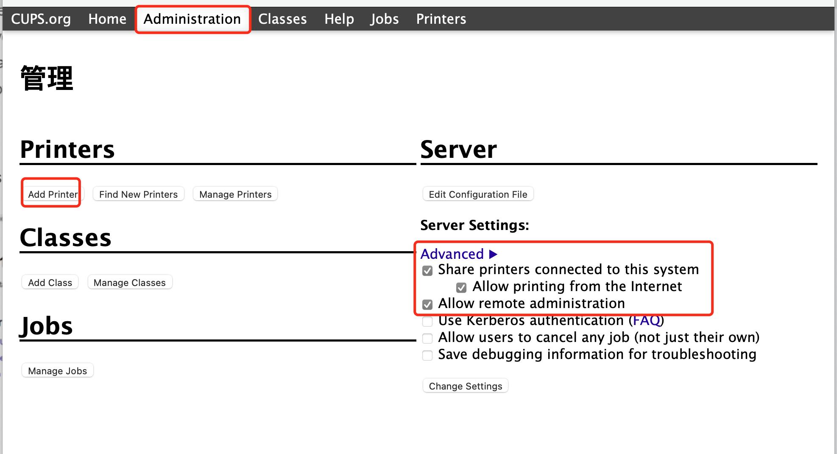Open the Kerberos FAQ link
Viewport: 837px width, 454px height.
pyautogui.click(x=646, y=320)
